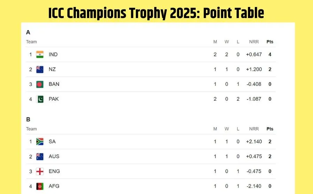This screenshot has width=313, height=194.
Task: Click the South Africa flag icon
Action: point(40,142)
